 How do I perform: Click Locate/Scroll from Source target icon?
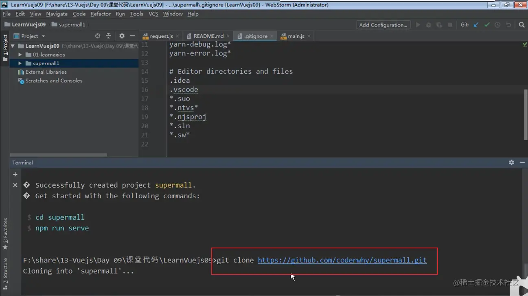[x=97, y=36]
